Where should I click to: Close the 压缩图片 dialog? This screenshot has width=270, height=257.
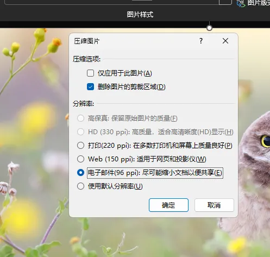[x=225, y=41]
